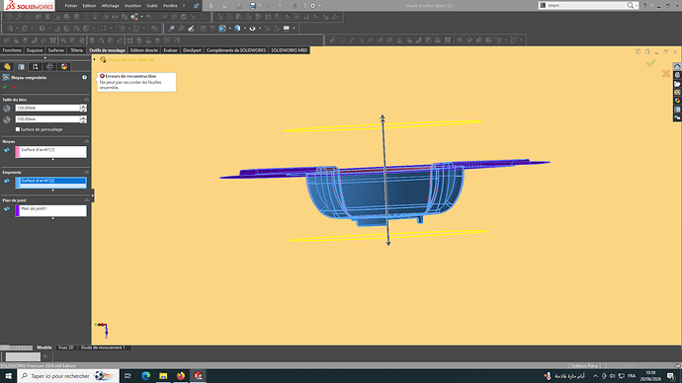Switch to the Tôlerie tab
Viewport: 682px width, 383px height.
[x=76, y=50]
